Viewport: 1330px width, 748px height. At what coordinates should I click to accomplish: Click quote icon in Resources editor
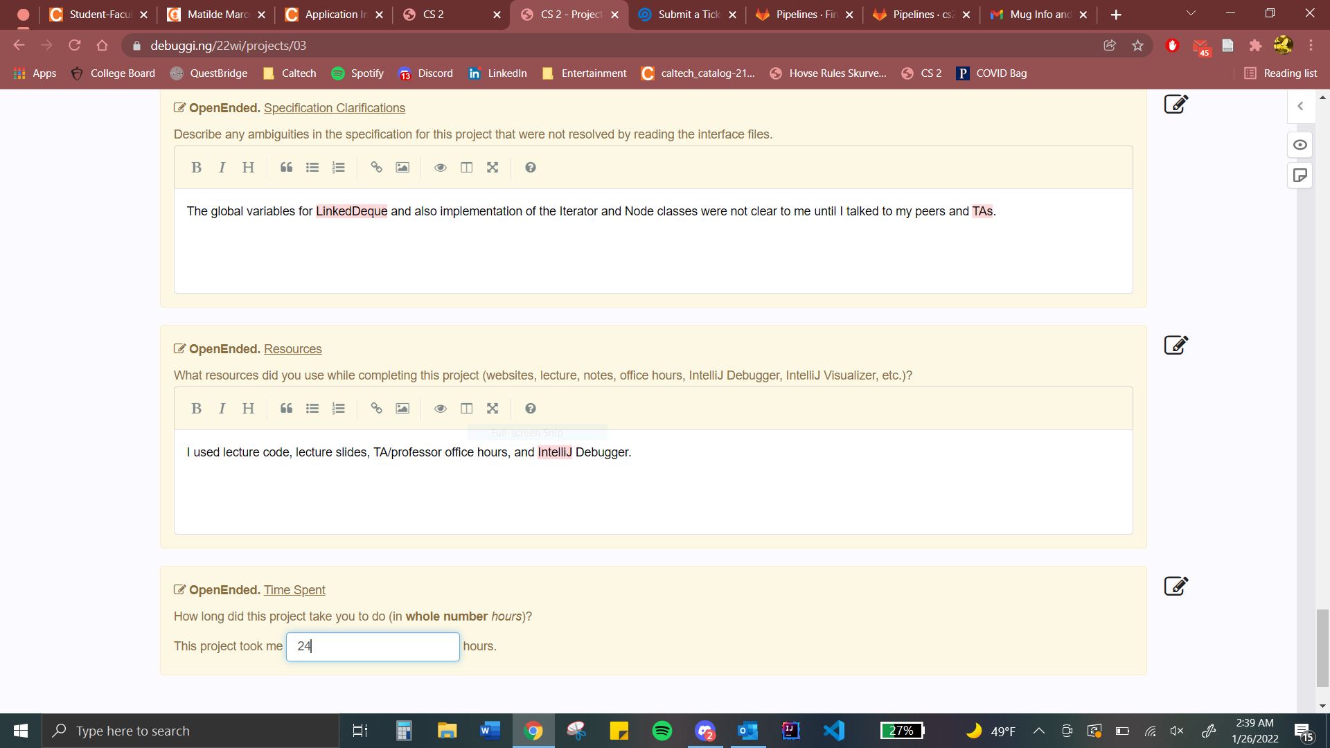[286, 409]
